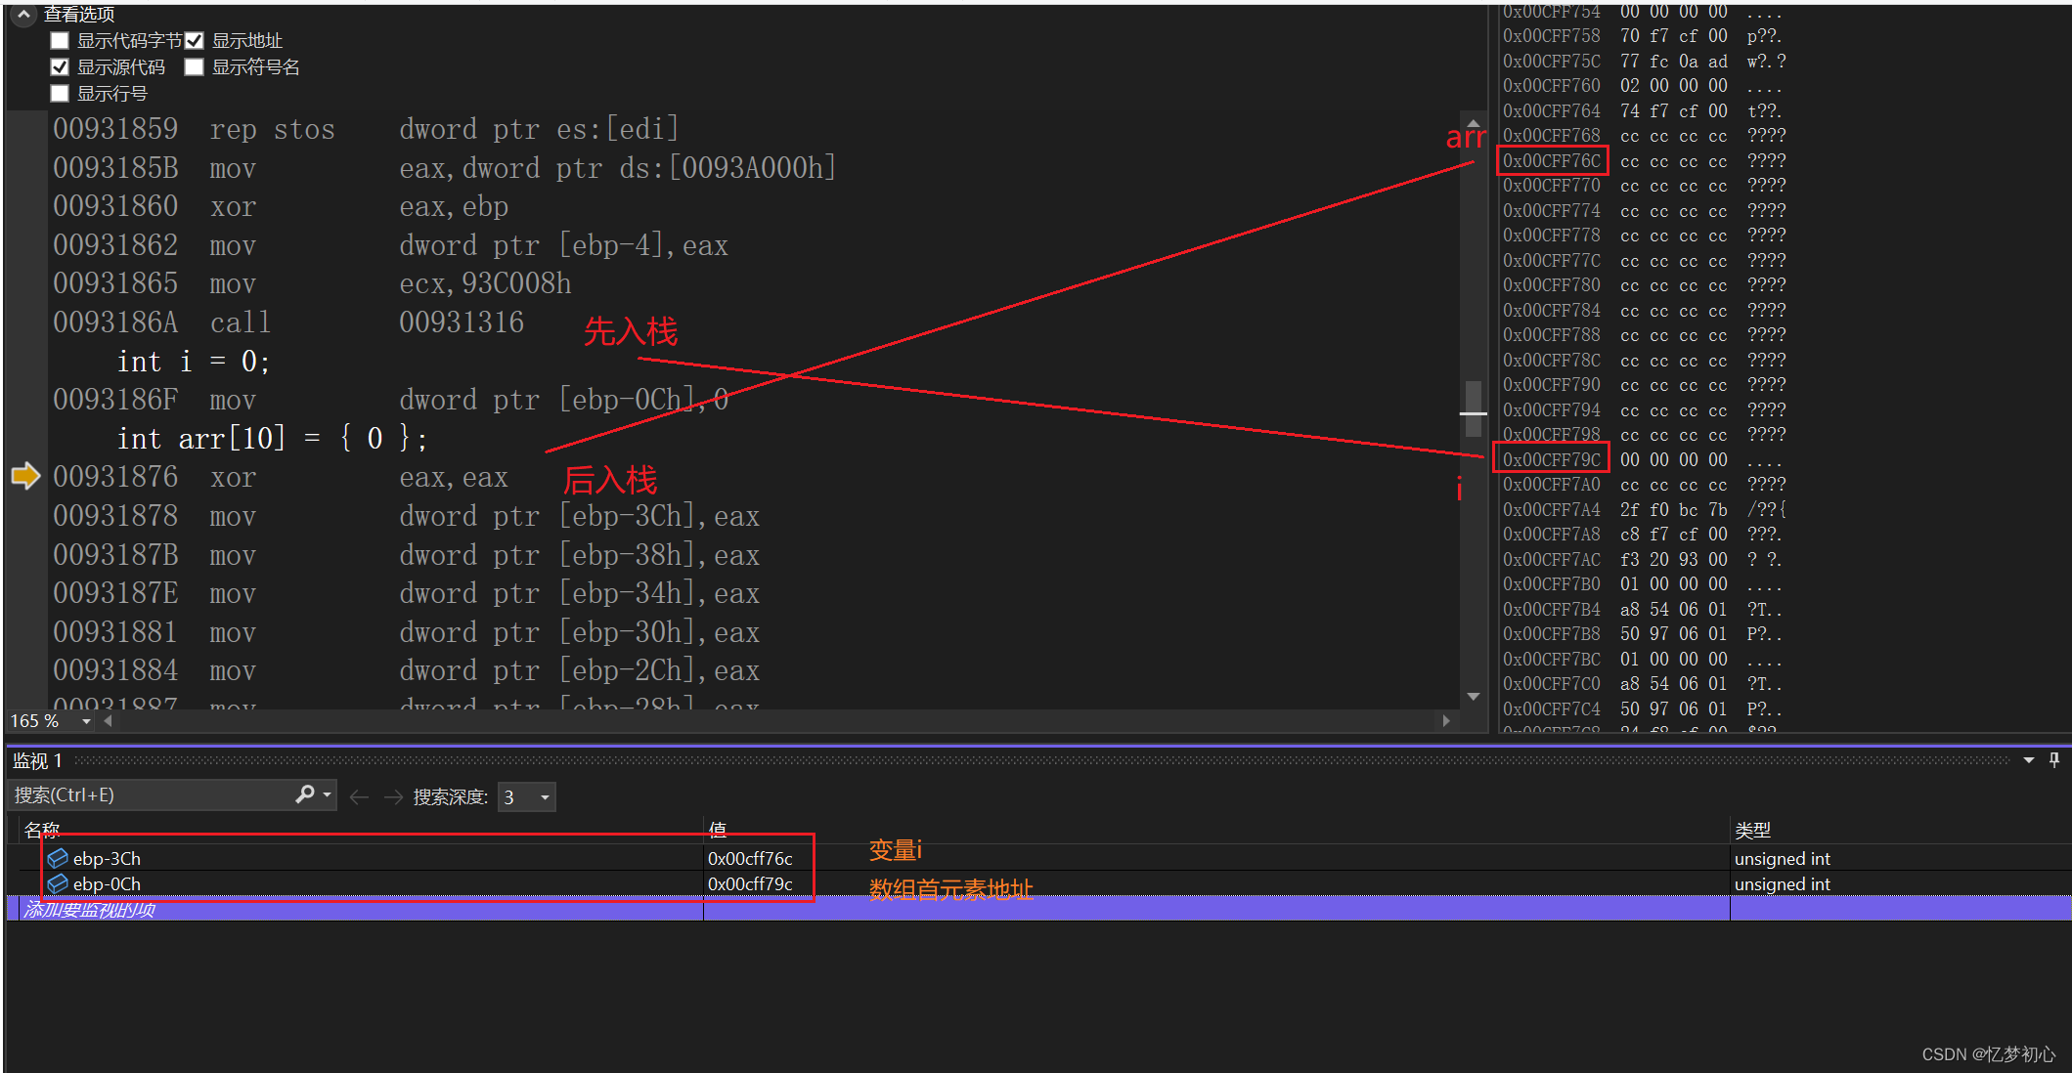2072x1073 pixels.
Task: Click the 名称 column header
Action: (43, 830)
